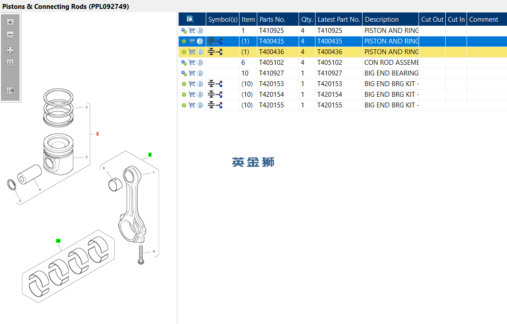Click the four-squares view icon
507x324 pixels.
pyautogui.click(x=10, y=50)
